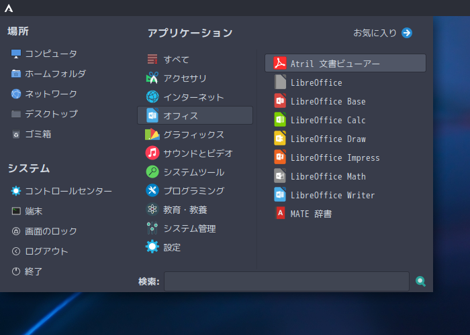This screenshot has width=470, height=335.
Task: Click the コンピュータ monitor icon
Action: (16, 54)
